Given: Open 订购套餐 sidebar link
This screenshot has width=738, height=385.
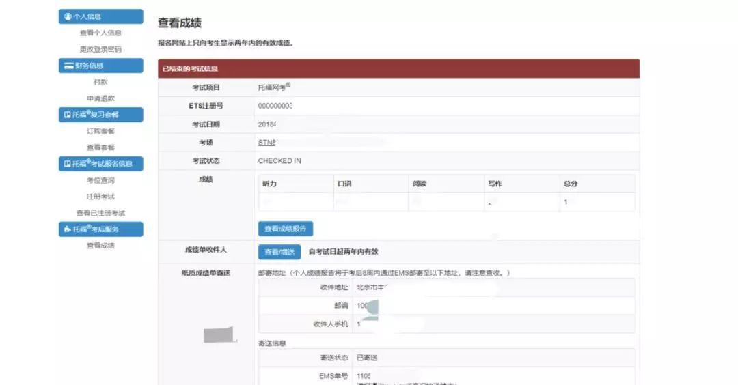Looking at the screenshot, I should click(100, 131).
